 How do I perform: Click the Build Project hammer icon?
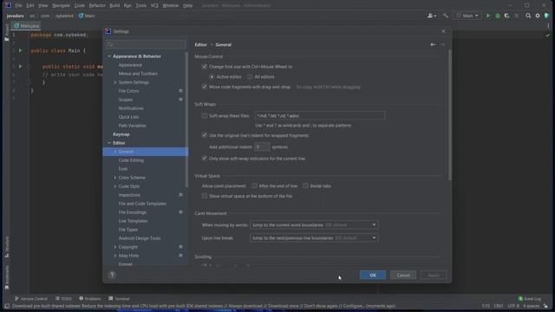(x=445, y=16)
